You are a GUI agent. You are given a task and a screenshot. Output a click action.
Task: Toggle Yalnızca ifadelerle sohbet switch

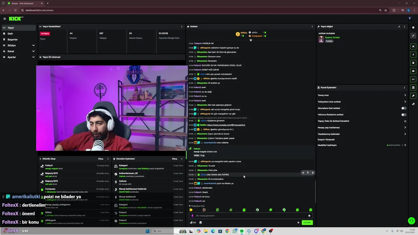click(x=404, y=115)
